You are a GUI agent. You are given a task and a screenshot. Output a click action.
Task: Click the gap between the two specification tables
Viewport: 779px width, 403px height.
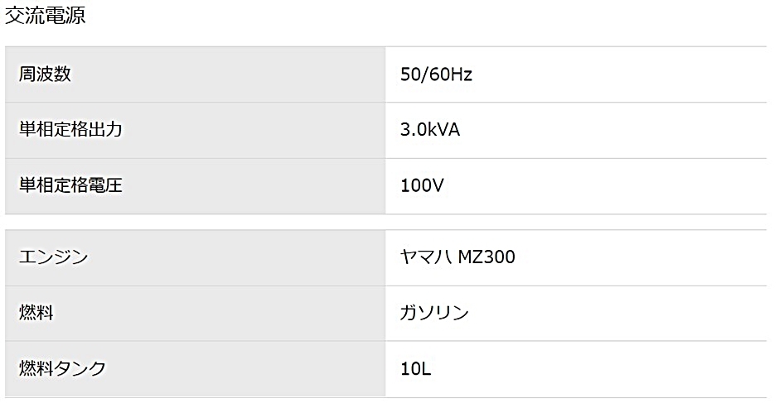(385, 222)
